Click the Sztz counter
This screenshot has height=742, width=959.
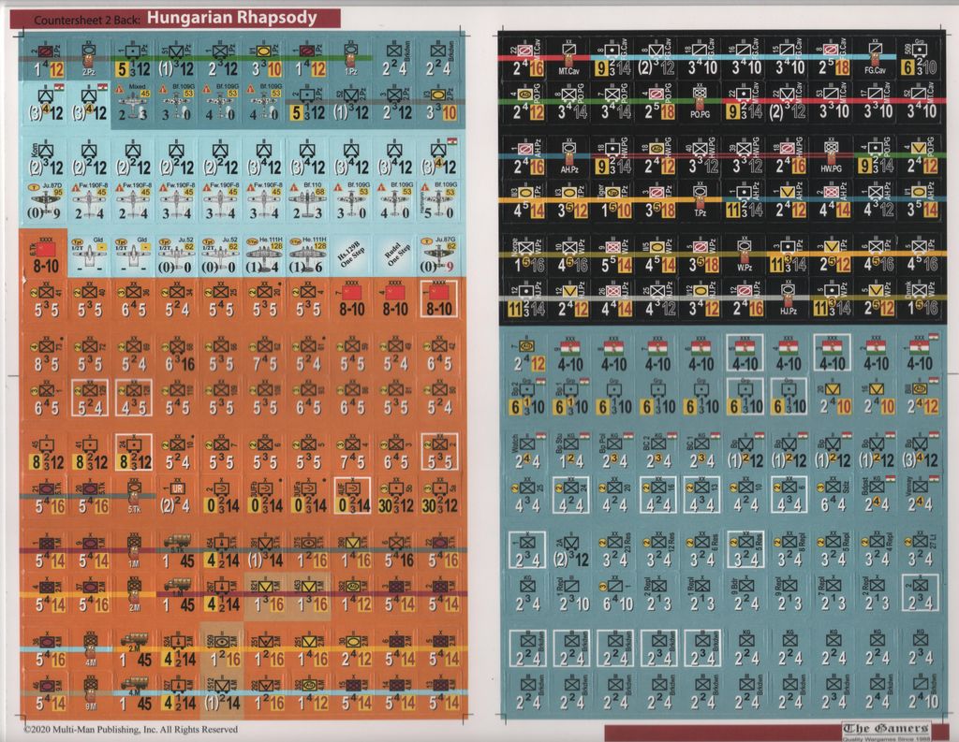(833, 496)
